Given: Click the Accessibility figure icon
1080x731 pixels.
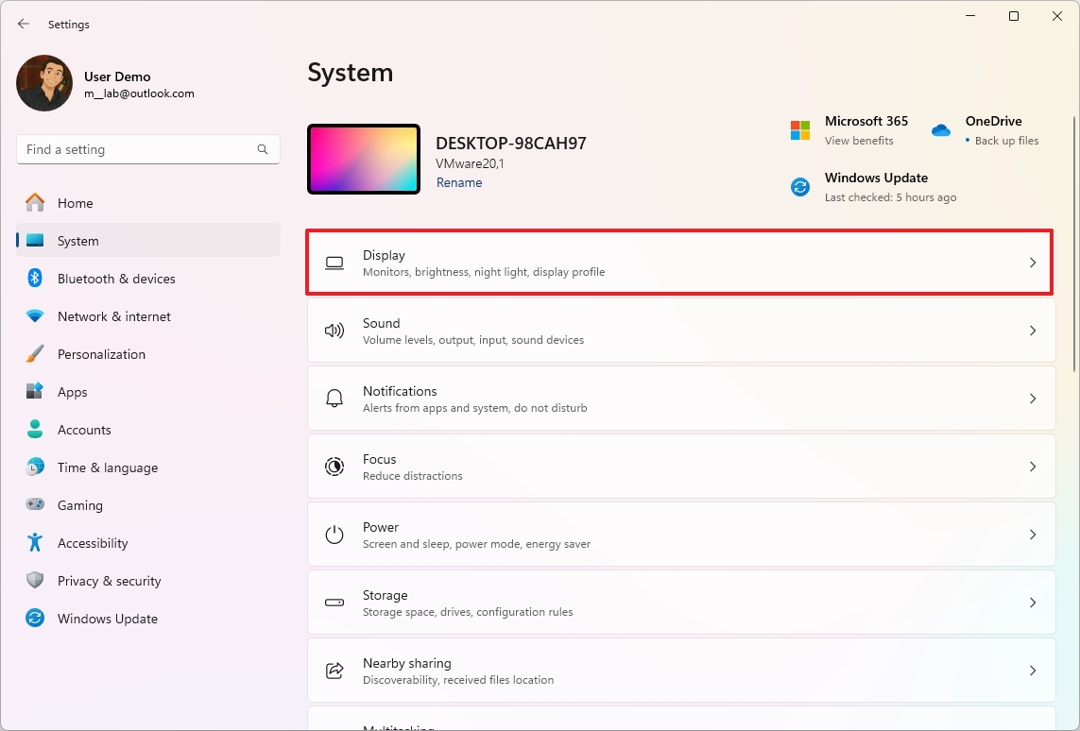Looking at the screenshot, I should (x=35, y=543).
